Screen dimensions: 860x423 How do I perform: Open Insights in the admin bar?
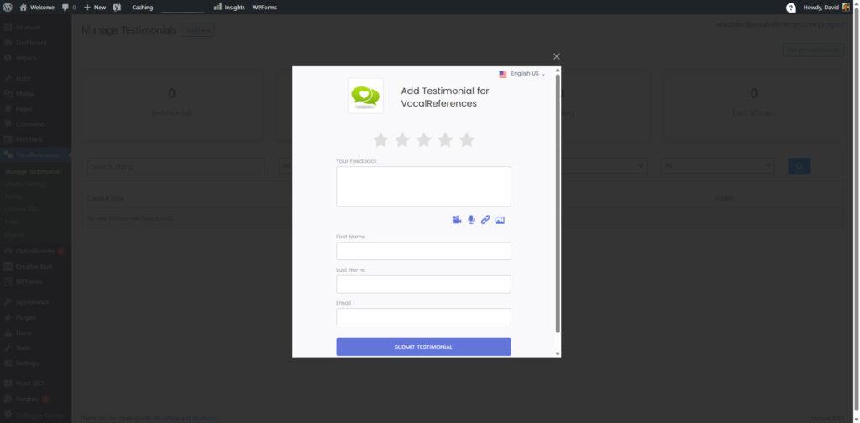pyautogui.click(x=229, y=7)
